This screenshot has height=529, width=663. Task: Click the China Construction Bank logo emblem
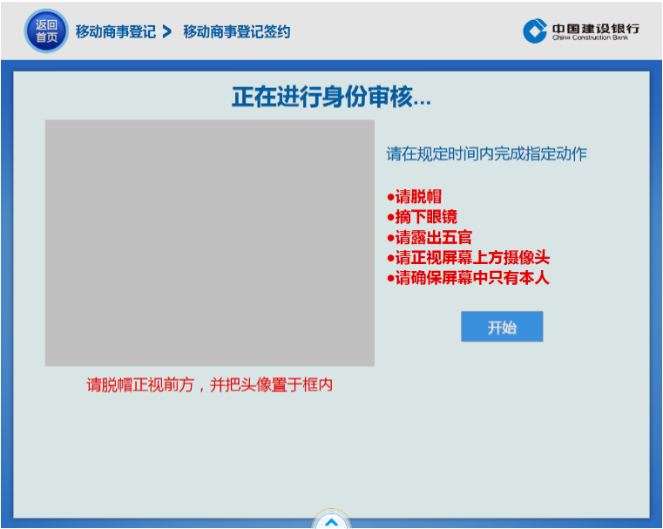535,31
